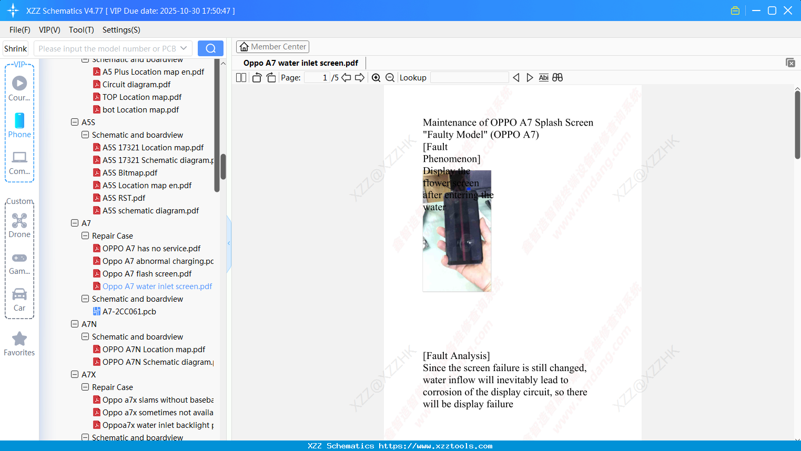Collapse the A7X tree node

click(75, 374)
